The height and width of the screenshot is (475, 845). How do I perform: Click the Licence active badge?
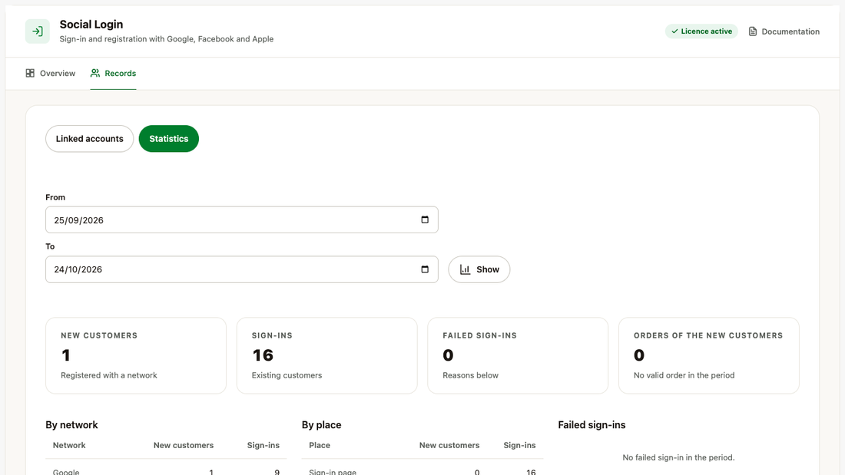coord(701,31)
